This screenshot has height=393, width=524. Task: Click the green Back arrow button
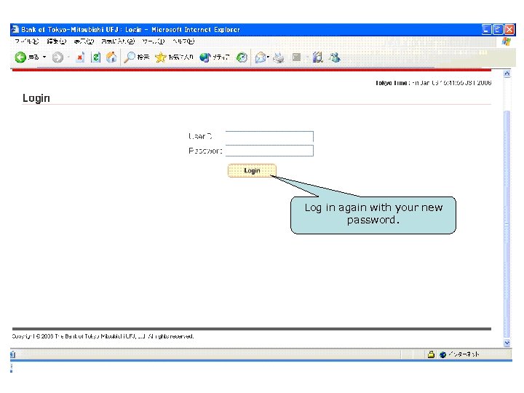20,57
